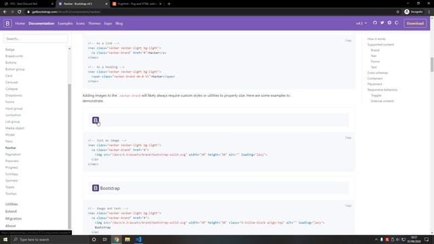Switch to the 'Navbar · Bootstrap v4.5' tab
434x244 pixels.
coord(82,4)
